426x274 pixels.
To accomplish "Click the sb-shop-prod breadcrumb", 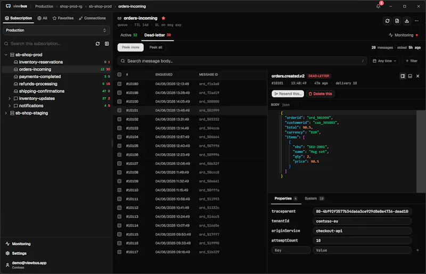I will tap(100, 6).
